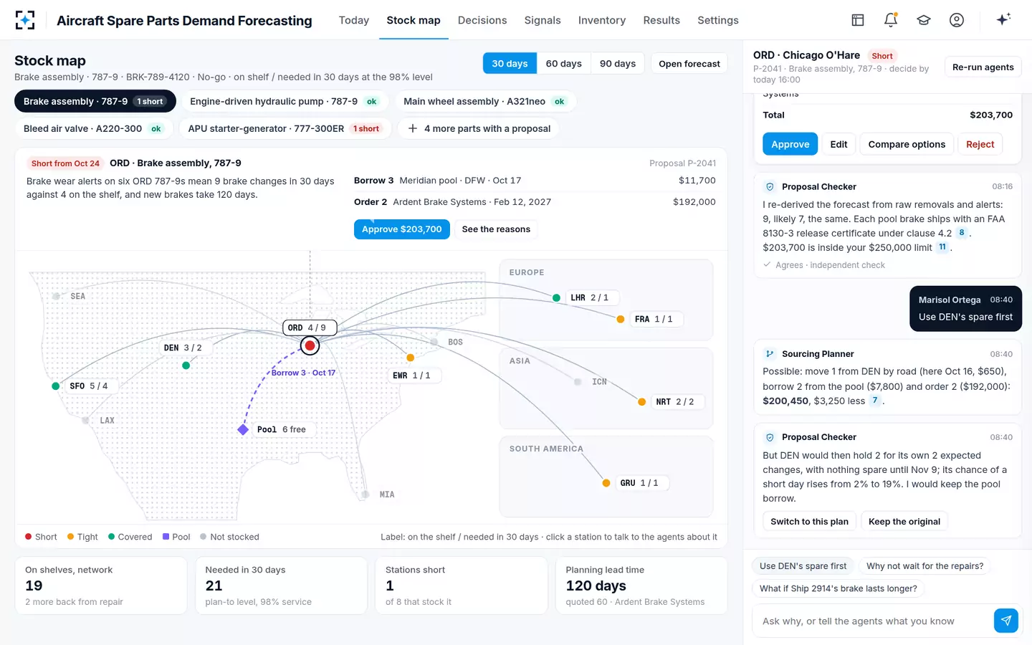This screenshot has width=1032, height=645.
Task: Click the purple Pool diamond marker
Action: (243, 429)
